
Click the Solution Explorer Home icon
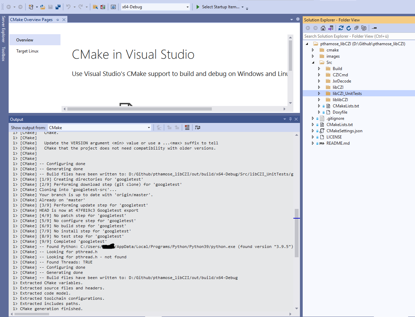[323, 28]
